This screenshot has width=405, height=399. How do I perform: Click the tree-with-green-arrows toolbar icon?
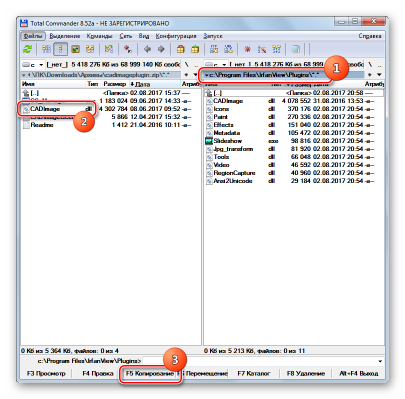click(x=108, y=49)
